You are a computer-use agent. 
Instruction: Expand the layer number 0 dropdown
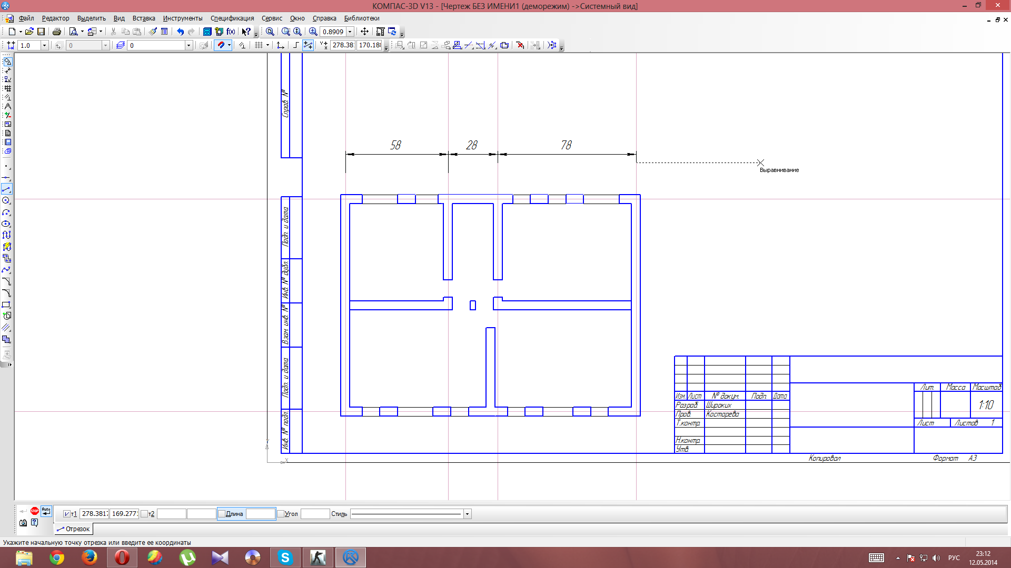click(189, 45)
